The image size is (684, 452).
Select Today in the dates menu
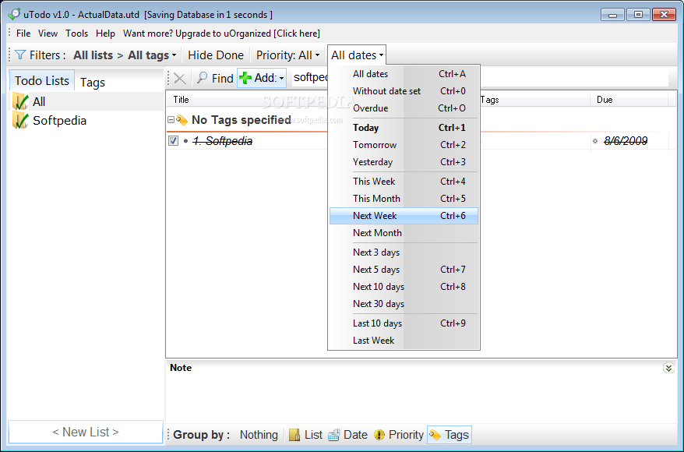tap(404, 127)
